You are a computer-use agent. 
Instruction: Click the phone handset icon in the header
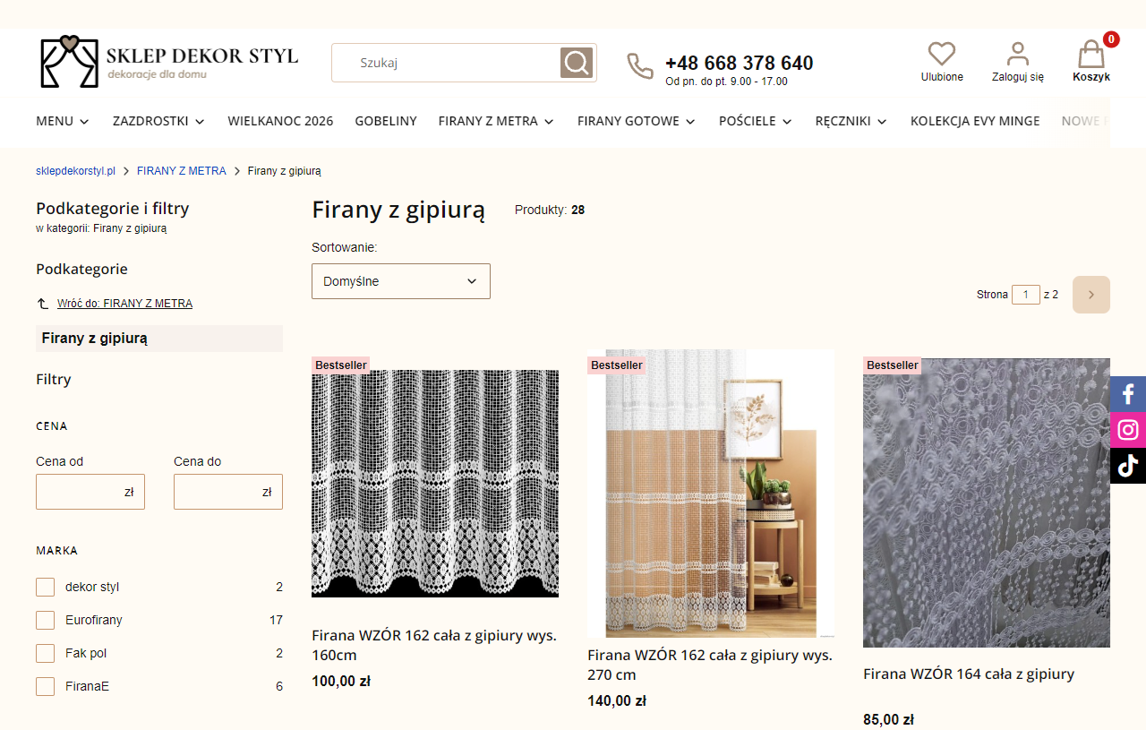[640, 64]
